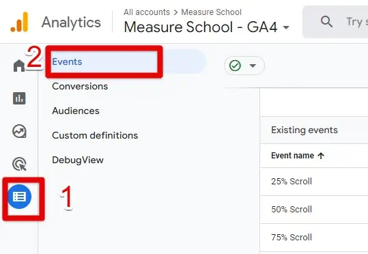Click the search magnifier icon
The height and width of the screenshot is (254, 368).
[x=326, y=22]
